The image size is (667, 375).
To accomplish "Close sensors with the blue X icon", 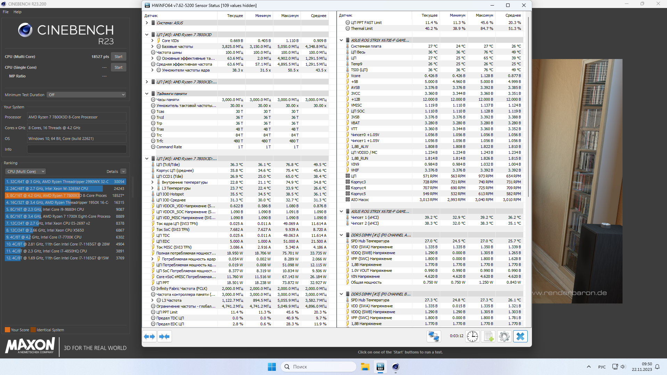I will pos(520,336).
